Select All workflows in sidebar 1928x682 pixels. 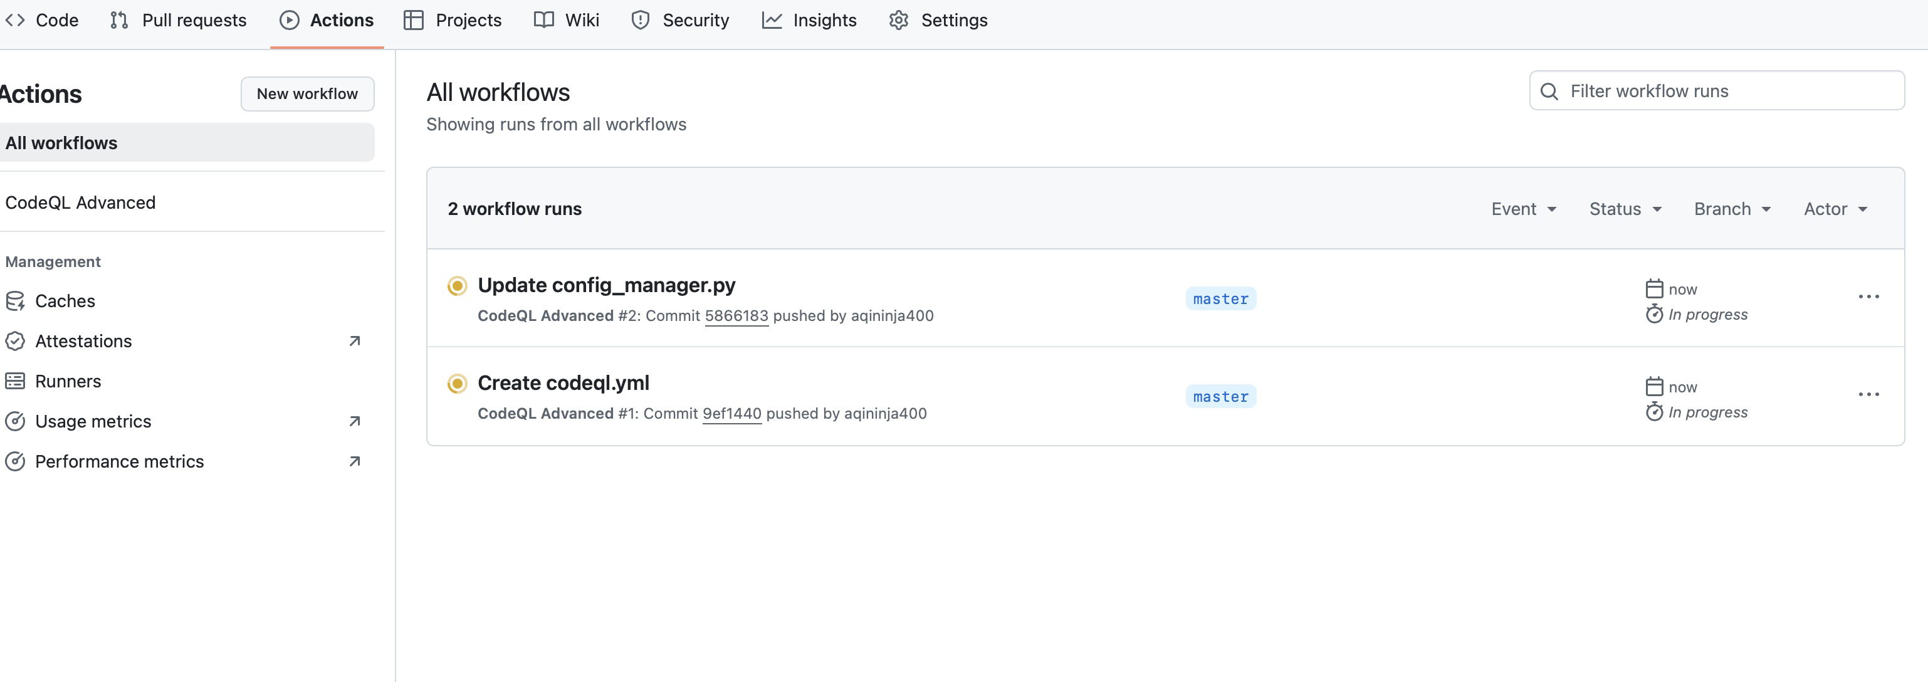coord(187,143)
